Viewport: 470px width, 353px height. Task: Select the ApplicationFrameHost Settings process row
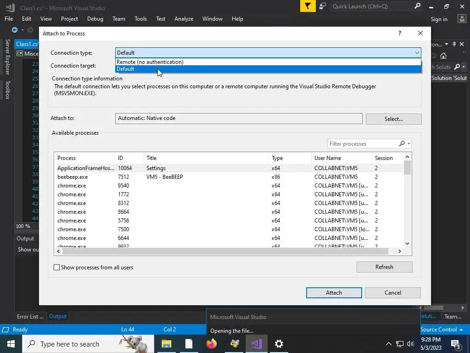coord(229,168)
